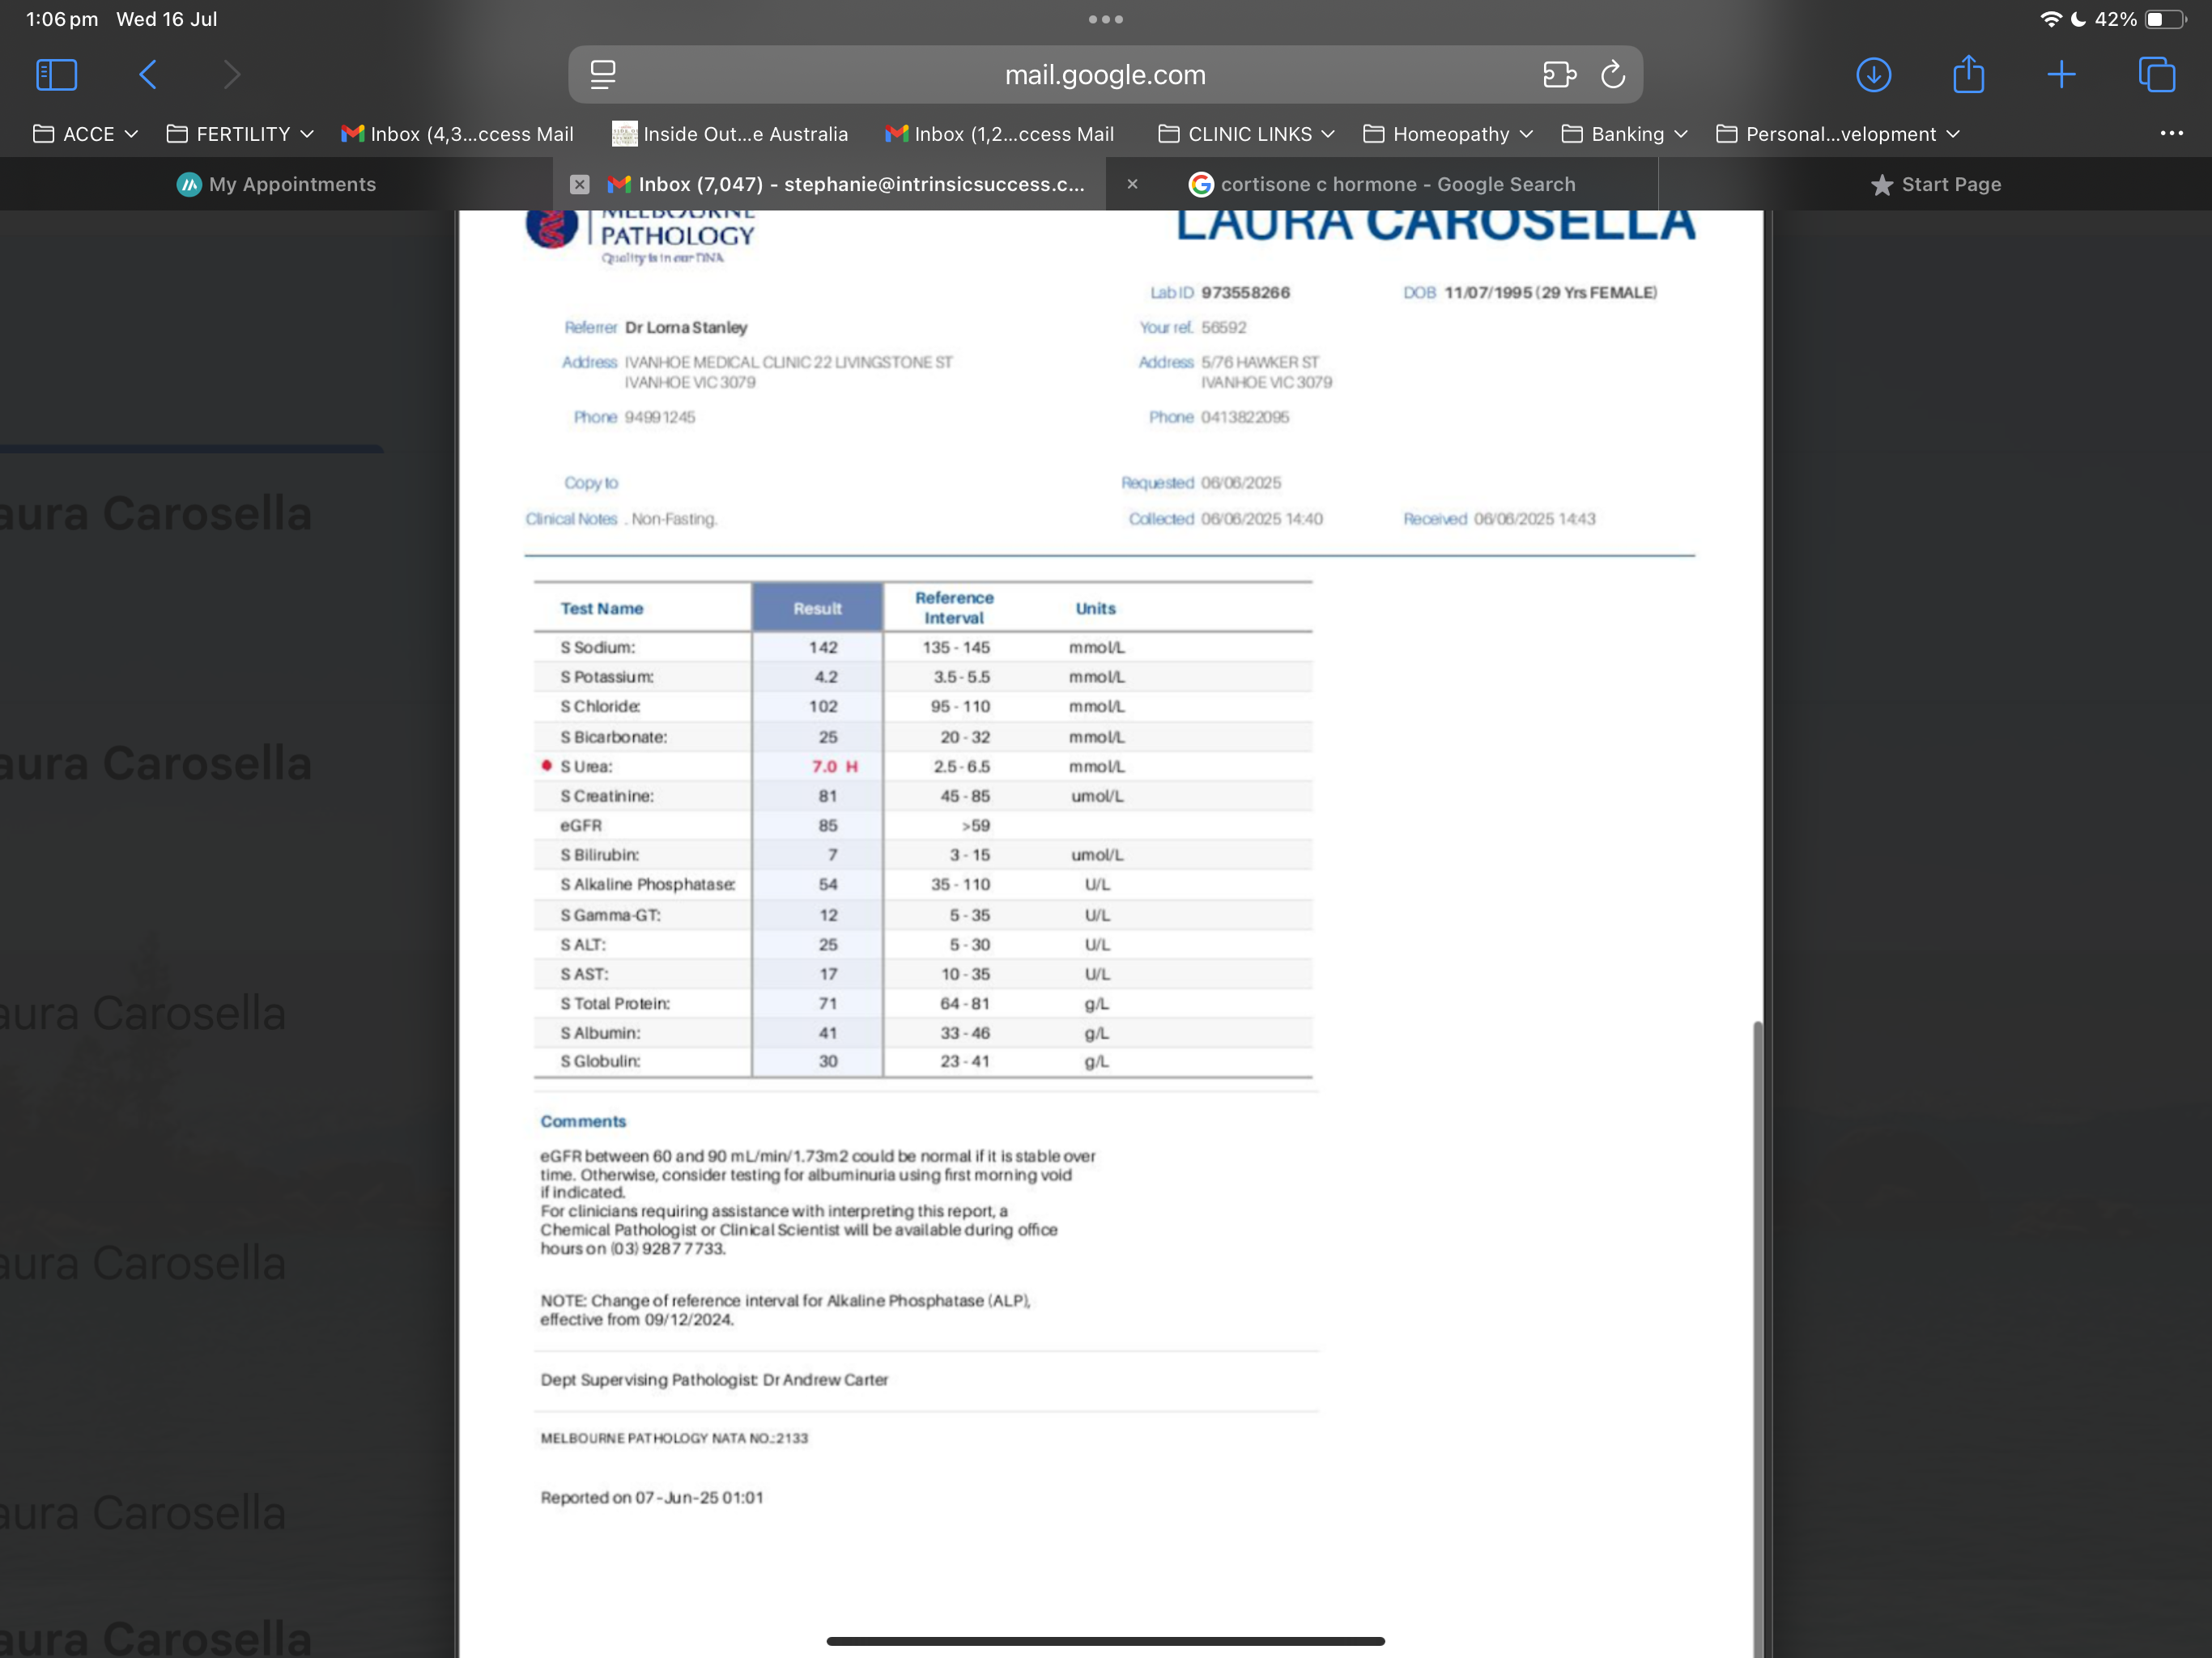Open the downloads icon
Screen dimensions: 2212x1658
(1873, 74)
